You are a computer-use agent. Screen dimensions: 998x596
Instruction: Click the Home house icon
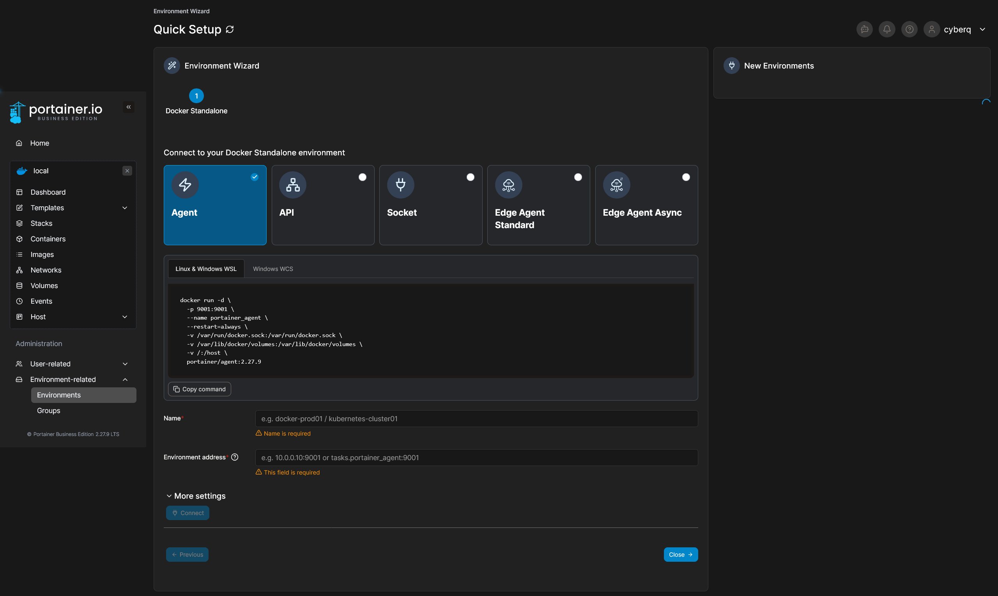[x=19, y=143]
